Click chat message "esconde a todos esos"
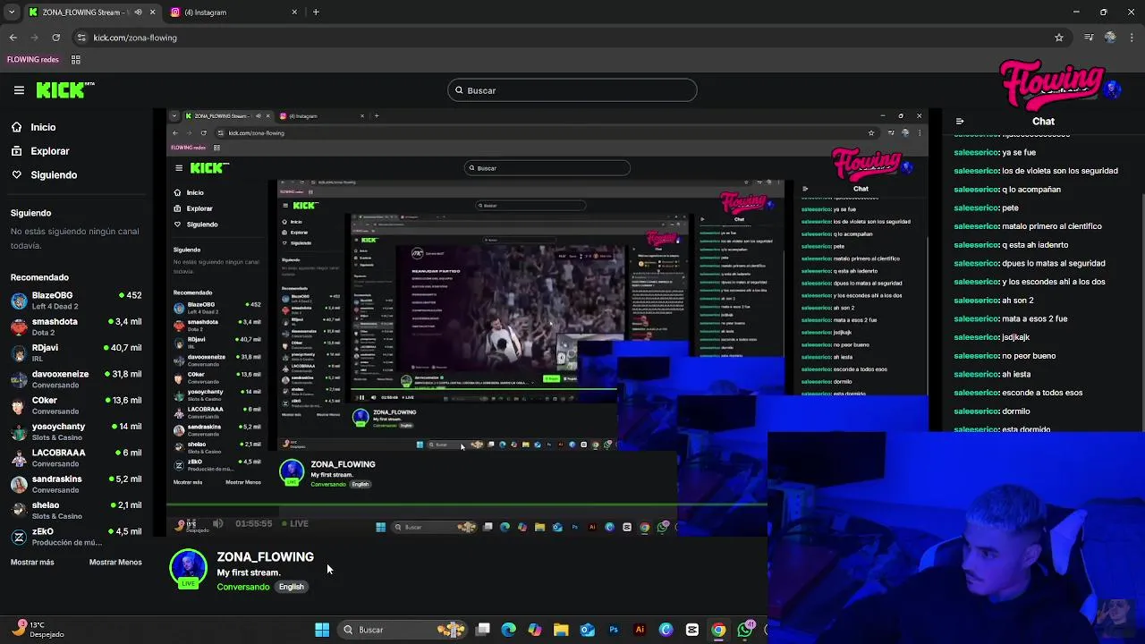1145x644 pixels. pos(1042,393)
